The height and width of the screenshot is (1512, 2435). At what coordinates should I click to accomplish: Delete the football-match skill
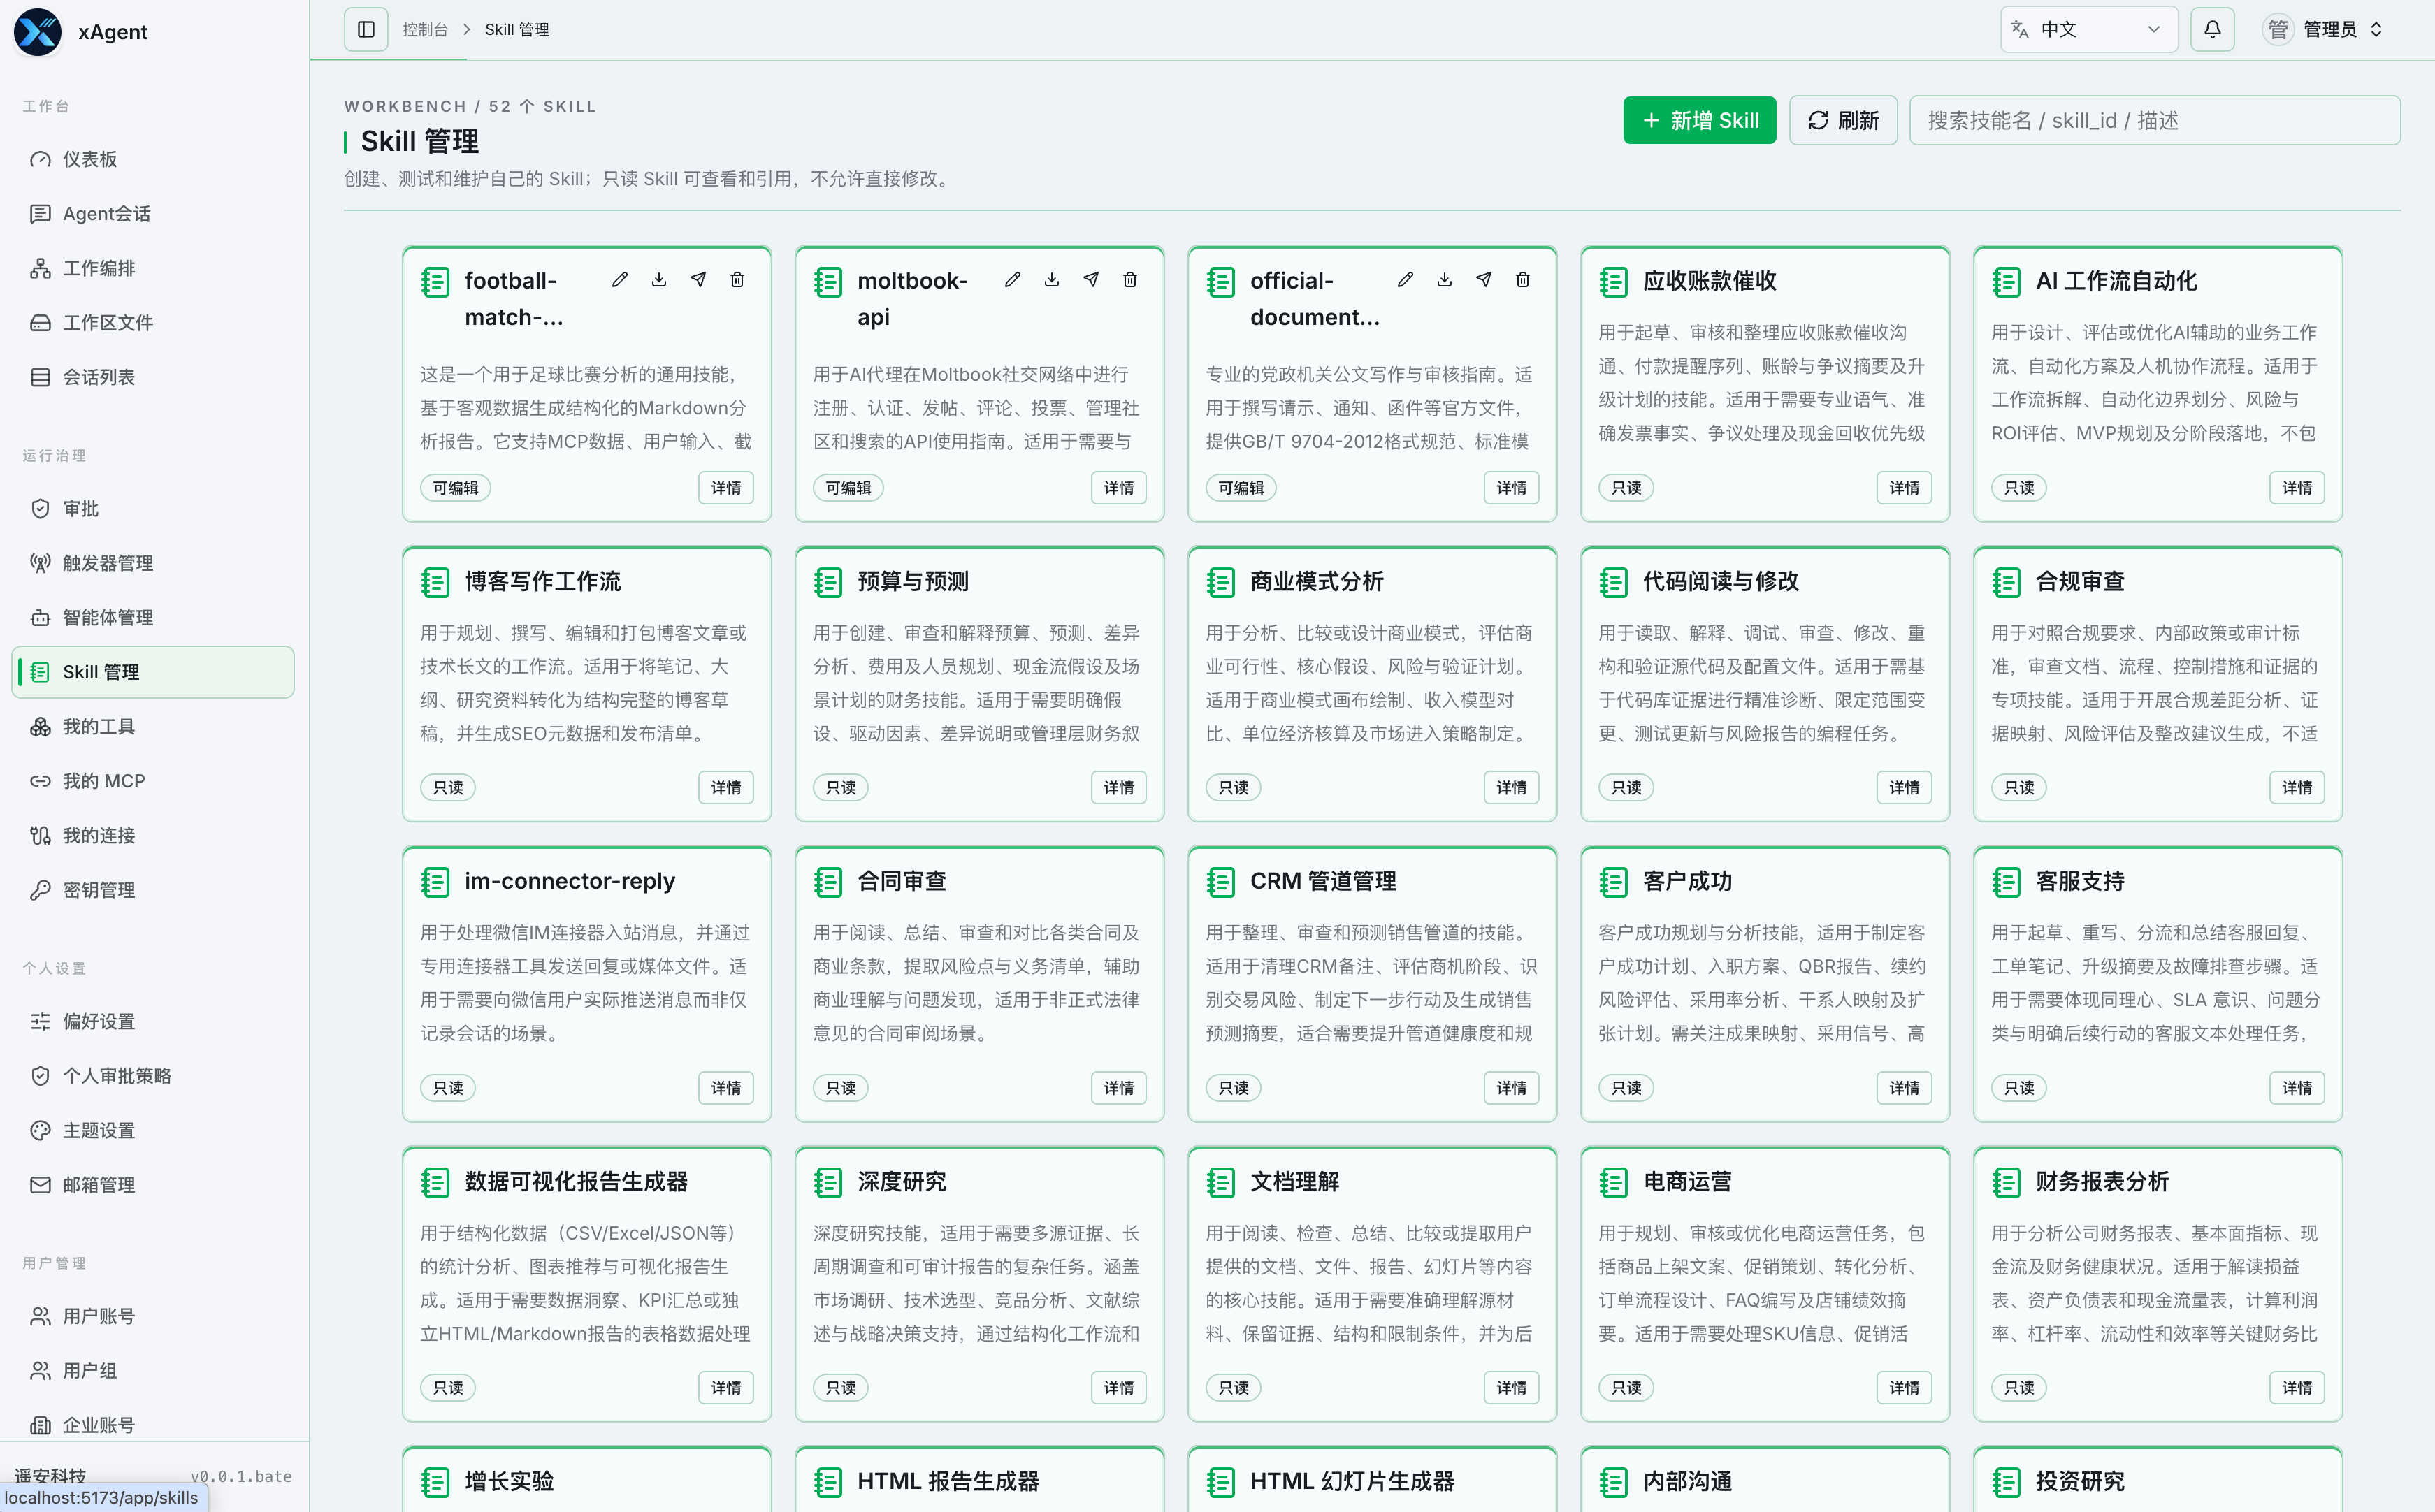pyautogui.click(x=737, y=280)
